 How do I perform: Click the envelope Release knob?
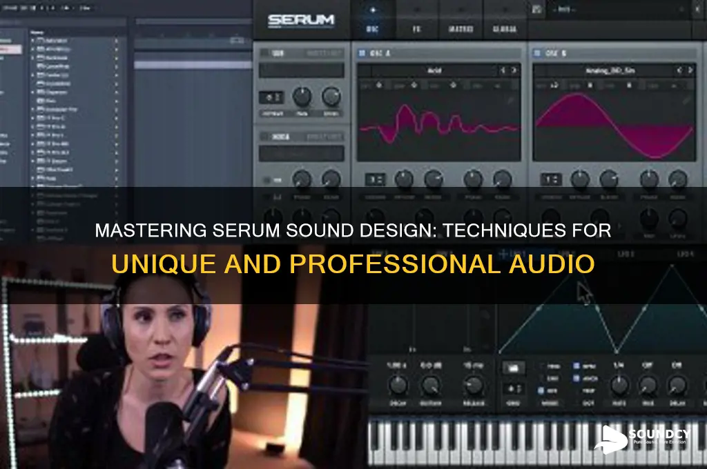[x=474, y=386]
